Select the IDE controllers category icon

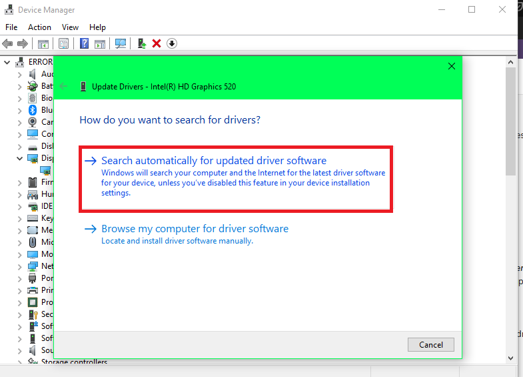coord(33,206)
